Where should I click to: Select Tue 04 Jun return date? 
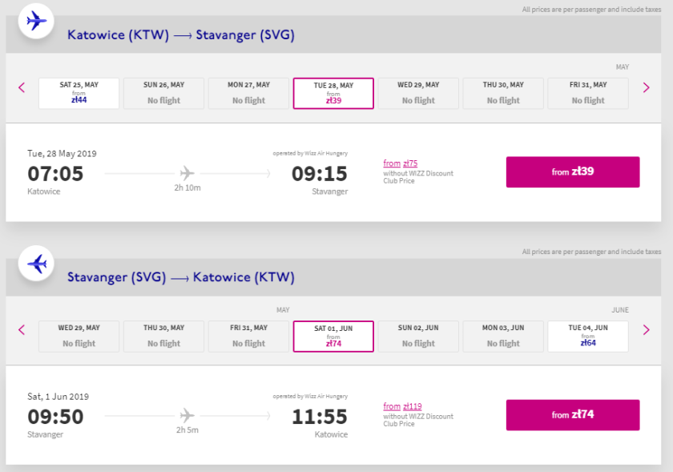[x=588, y=336]
